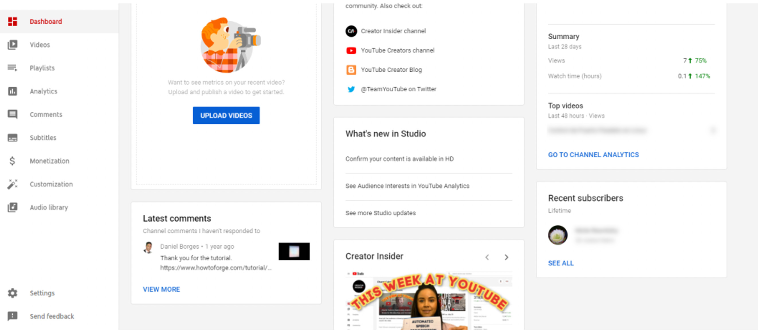The width and height of the screenshot is (758, 330).
Task: Click VIEW MORE under Latest comments
Action: (161, 289)
